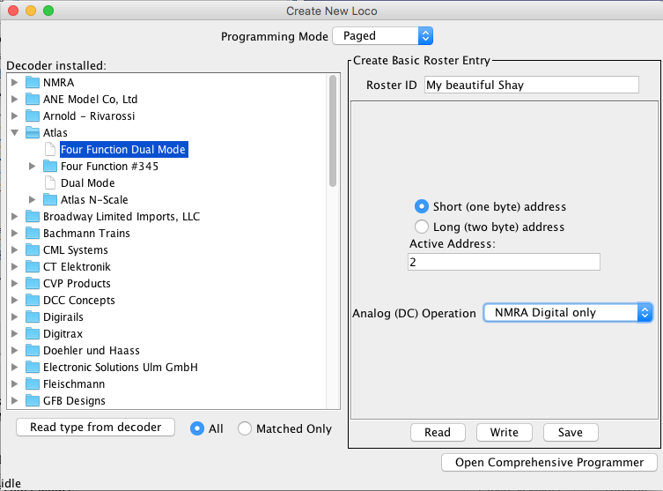Click the Digitrax folder icon
This screenshot has width=663, height=491.
coord(33,334)
